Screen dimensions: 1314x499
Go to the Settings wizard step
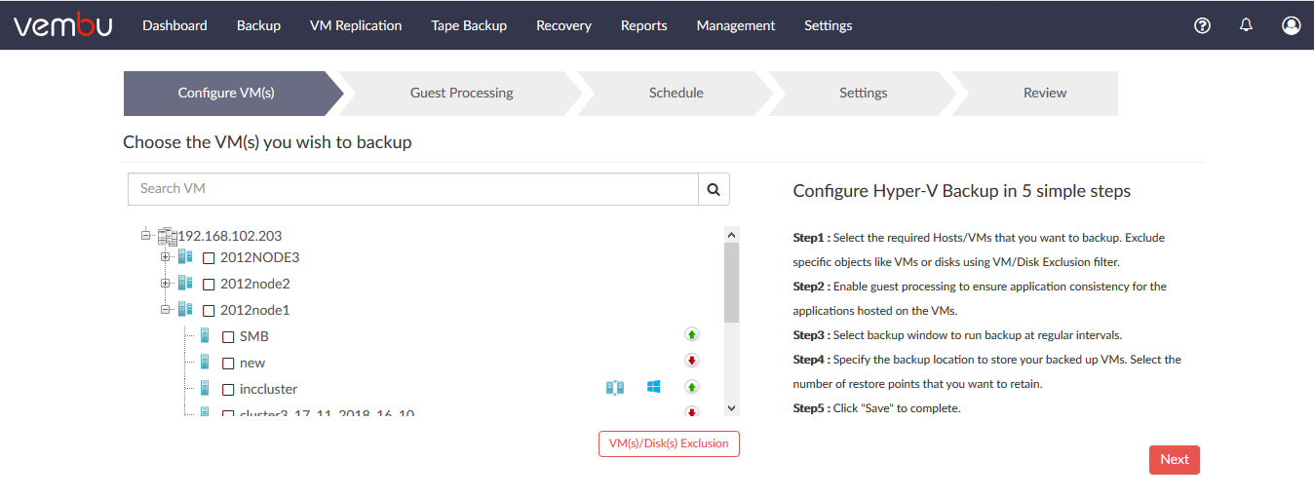click(863, 93)
